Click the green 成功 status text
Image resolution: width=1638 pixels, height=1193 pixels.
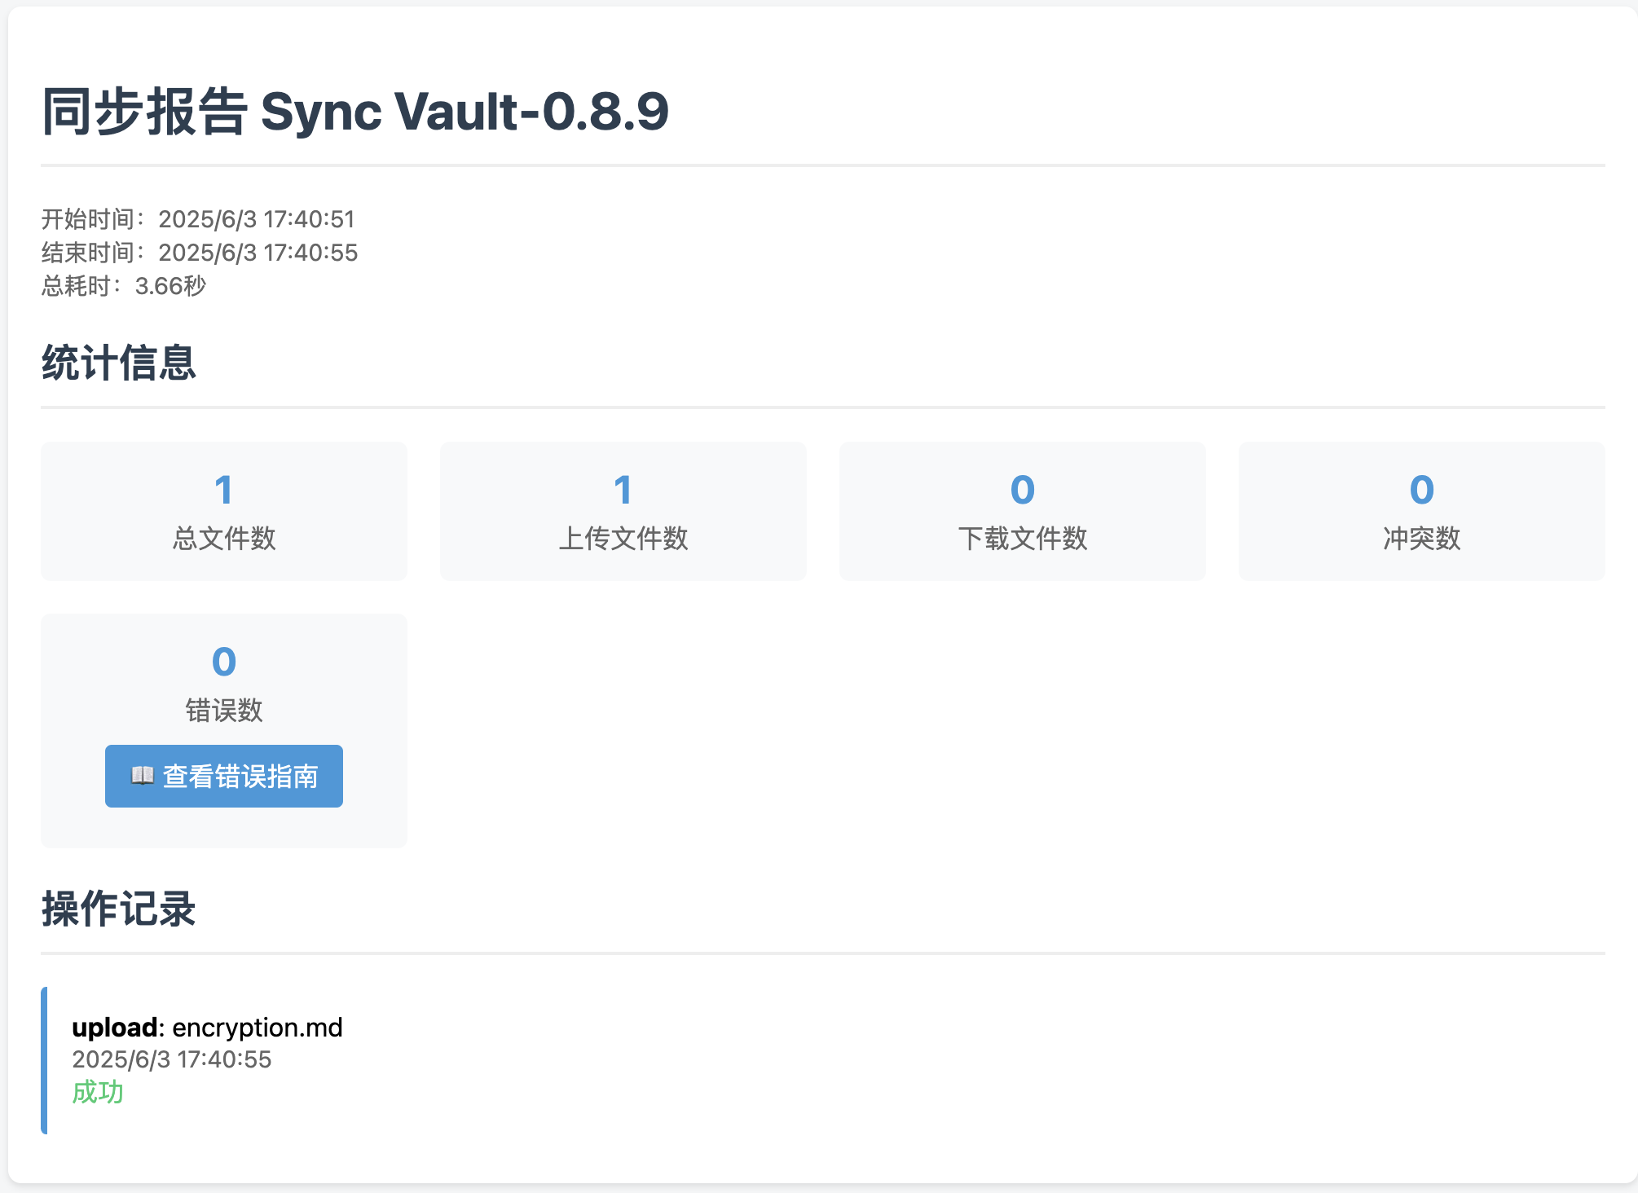click(x=98, y=1092)
